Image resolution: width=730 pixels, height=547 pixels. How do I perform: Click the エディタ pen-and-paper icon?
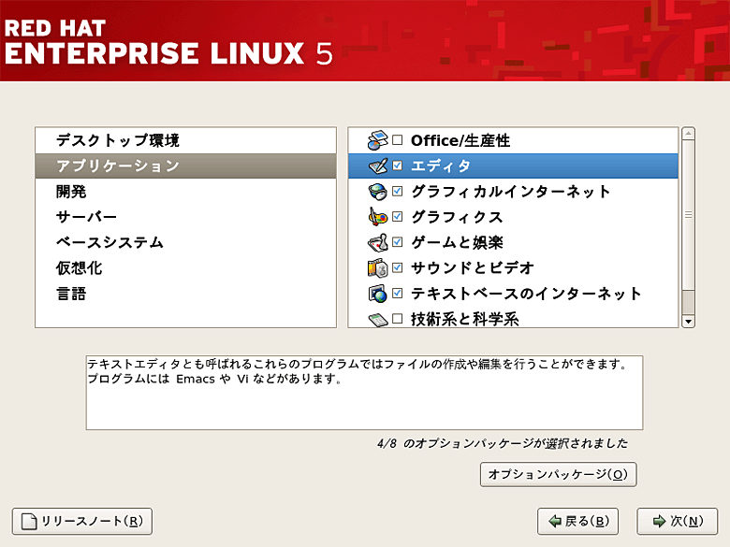coord(376,166)
